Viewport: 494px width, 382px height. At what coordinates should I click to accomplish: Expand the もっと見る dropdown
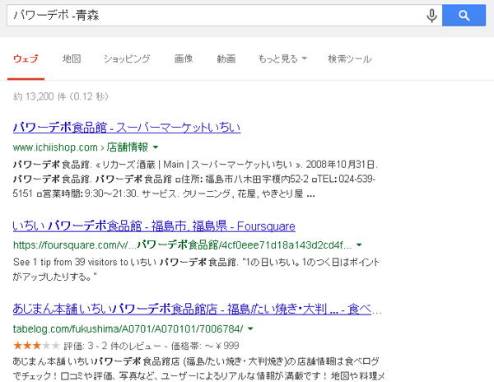click(282, 59)
